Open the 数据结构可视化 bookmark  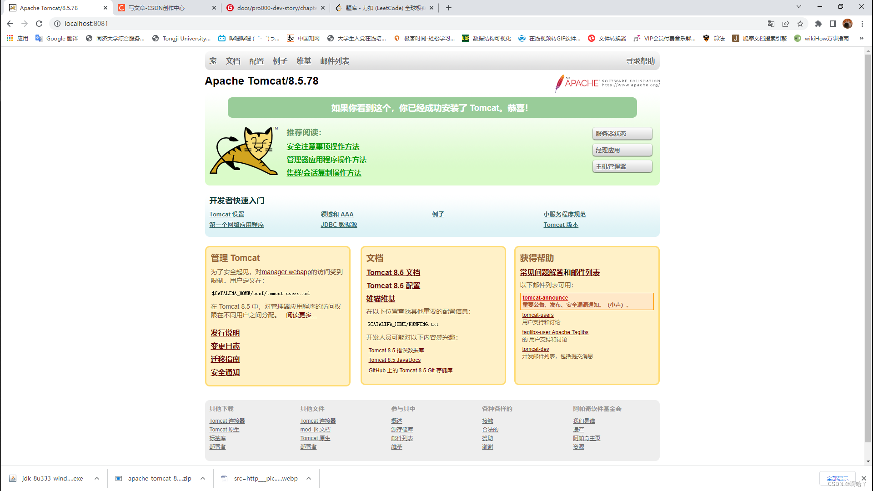tap(487, 38)
